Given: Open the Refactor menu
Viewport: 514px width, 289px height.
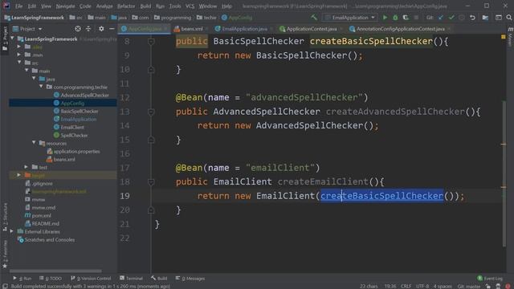Looking at the screenshot, I should tap(126, 6).
